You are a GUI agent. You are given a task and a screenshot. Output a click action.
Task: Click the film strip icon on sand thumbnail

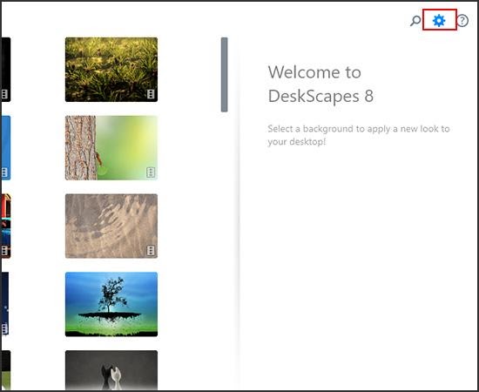pyautogui.click(x=151, y=251)
